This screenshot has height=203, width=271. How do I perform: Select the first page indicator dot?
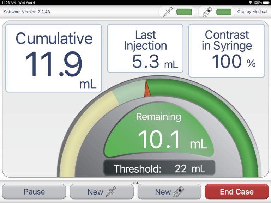tap(134, 183)
